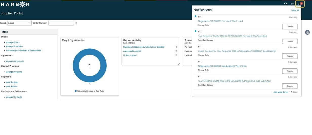The width and height of the screenshot is (312, 135).
Task: Click the Harbor logo
Action: (x=15, y=4)
